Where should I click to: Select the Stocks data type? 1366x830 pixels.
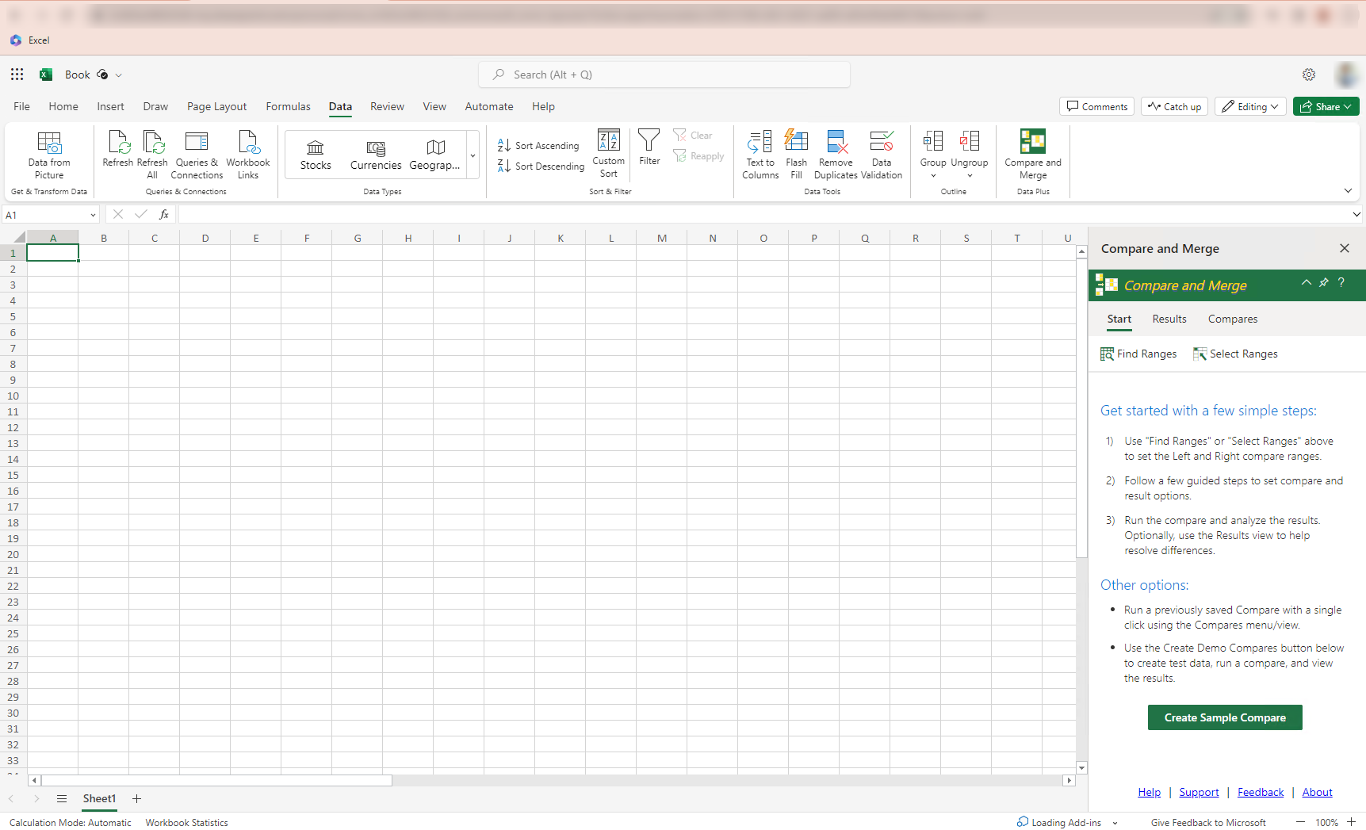tap(316, 155)
